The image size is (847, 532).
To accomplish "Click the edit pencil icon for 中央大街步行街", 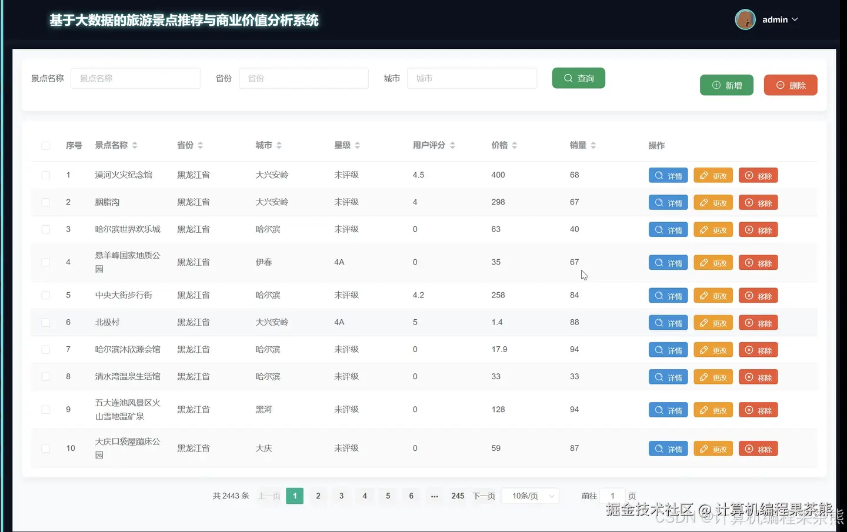I will (705, 295).
